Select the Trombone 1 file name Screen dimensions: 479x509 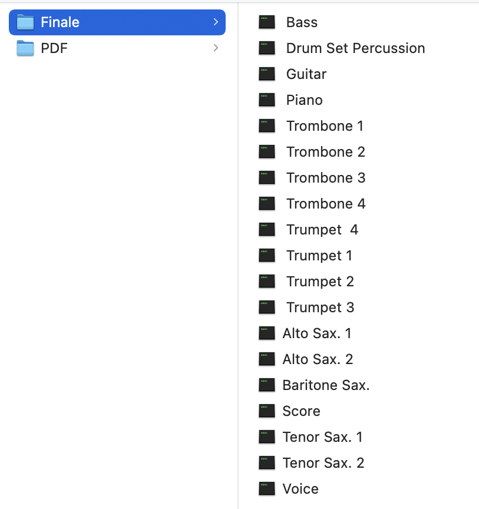pyautogui.click(x=325, y=126)
